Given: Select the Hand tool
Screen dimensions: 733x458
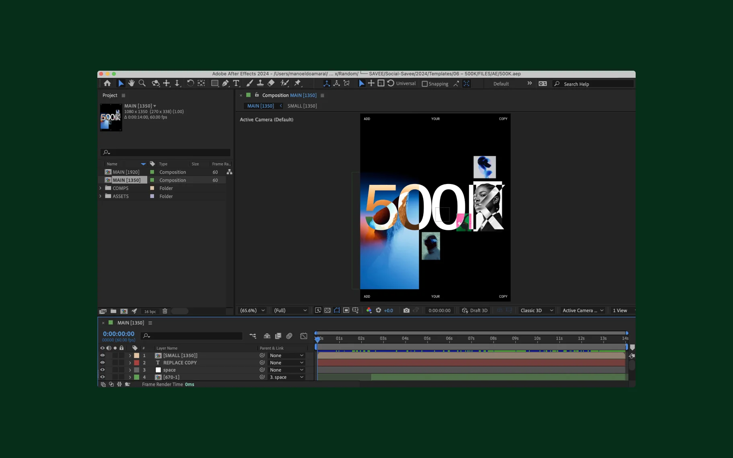Looking at the screenshot, I should tap(131, 83).
